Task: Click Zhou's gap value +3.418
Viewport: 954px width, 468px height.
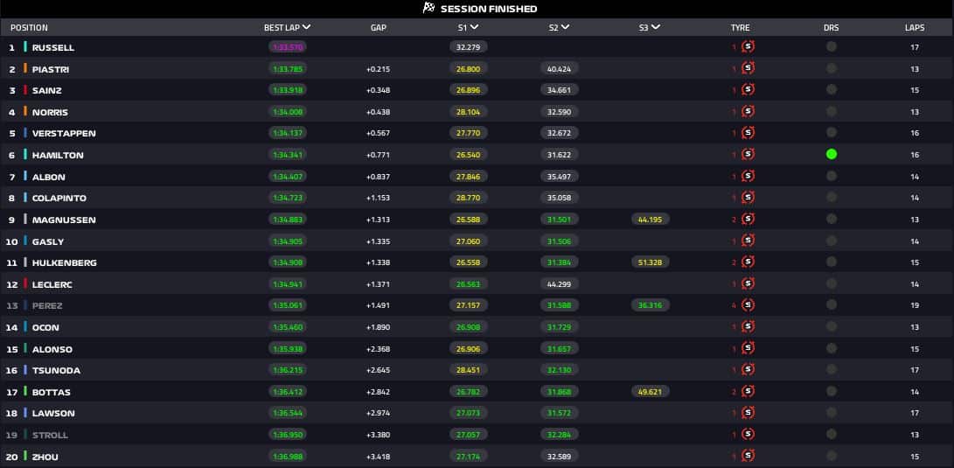Action: (379, 457)
